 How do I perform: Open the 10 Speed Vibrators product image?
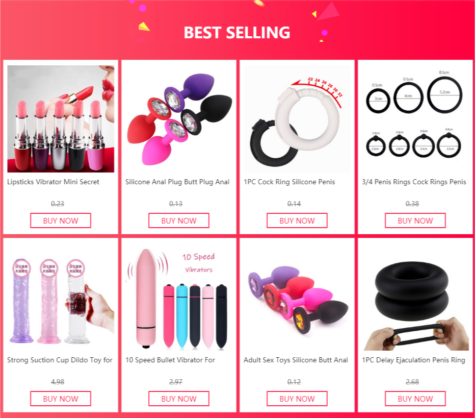[179, 297]
